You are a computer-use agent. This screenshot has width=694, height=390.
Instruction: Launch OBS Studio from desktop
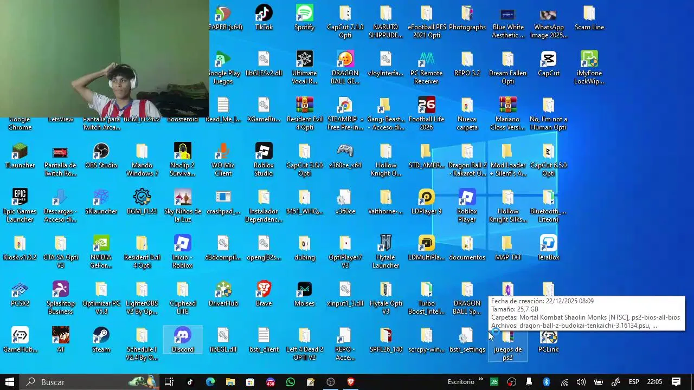pos(101,155)
